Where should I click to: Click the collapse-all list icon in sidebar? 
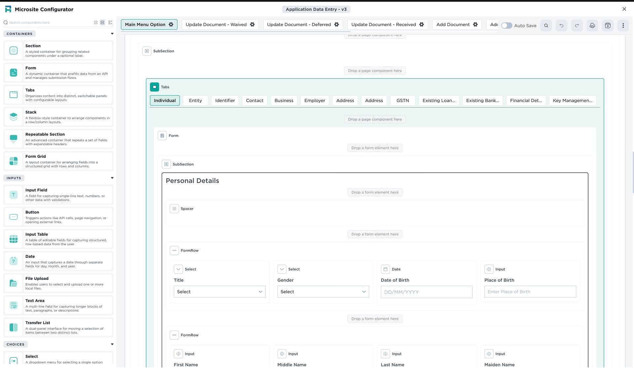pos(110,22)
